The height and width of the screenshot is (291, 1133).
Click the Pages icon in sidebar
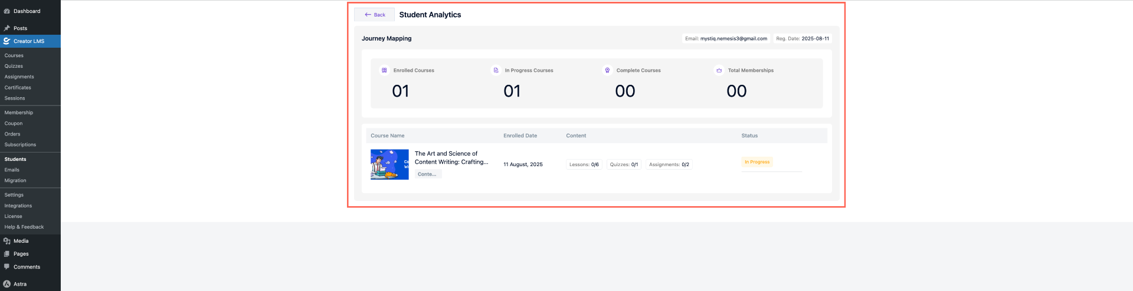[6, 254]
